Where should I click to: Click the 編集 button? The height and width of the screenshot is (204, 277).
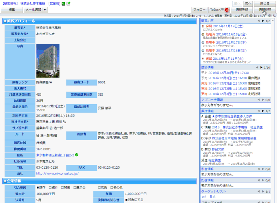12,10
